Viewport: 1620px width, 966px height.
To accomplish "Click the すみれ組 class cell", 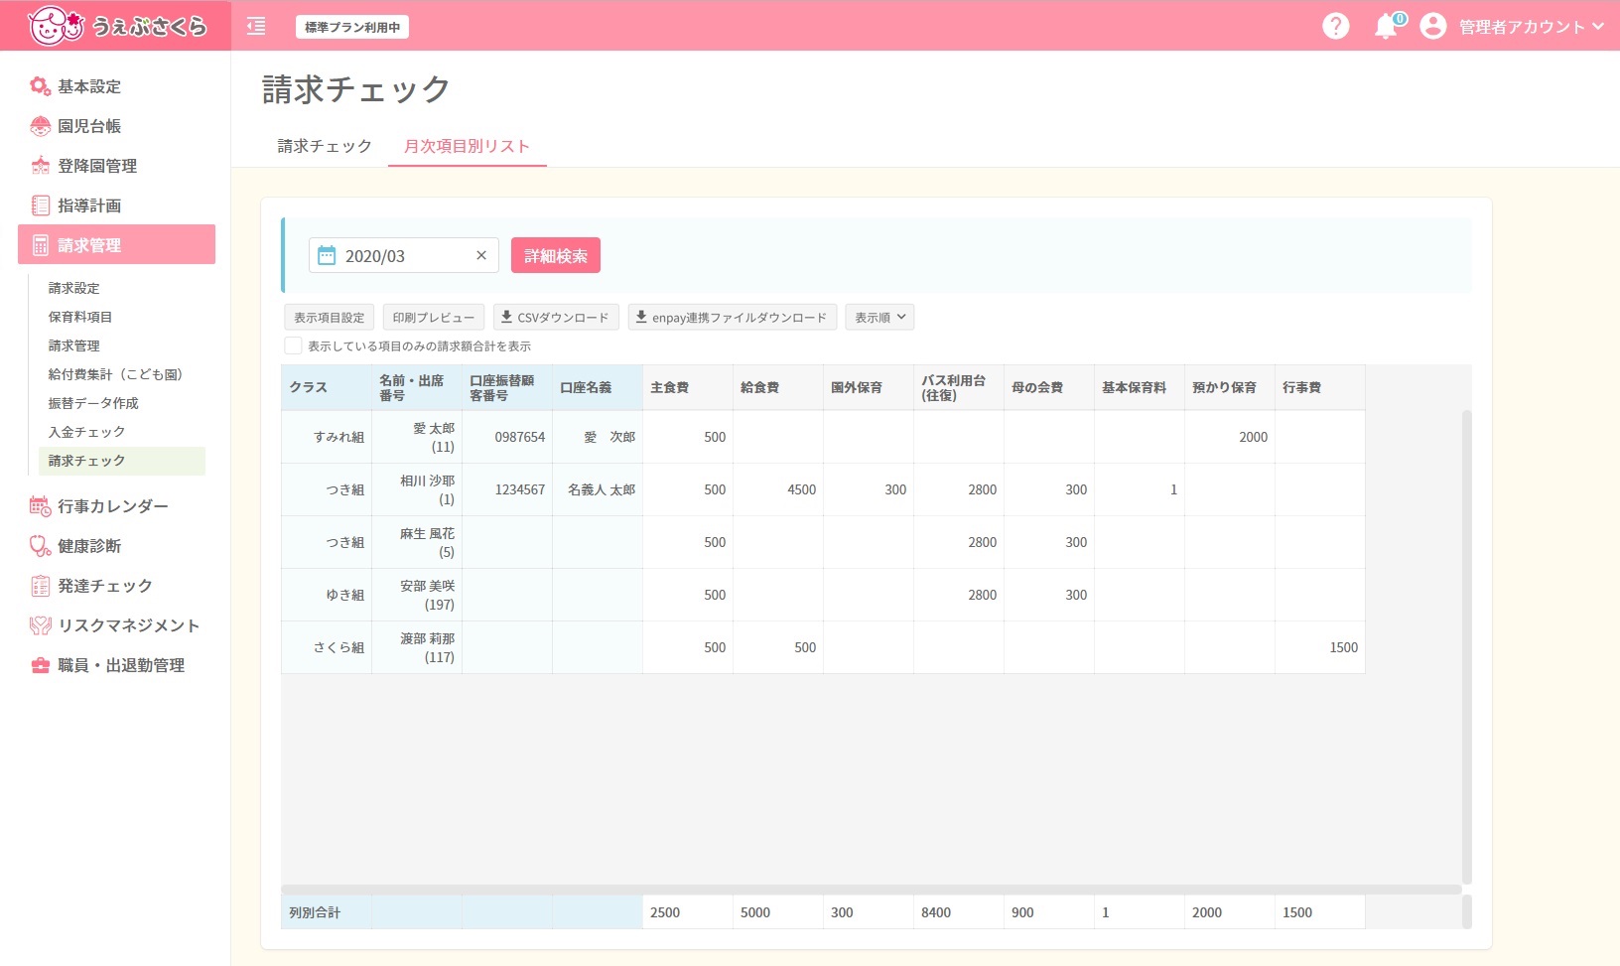I will 327,437.
